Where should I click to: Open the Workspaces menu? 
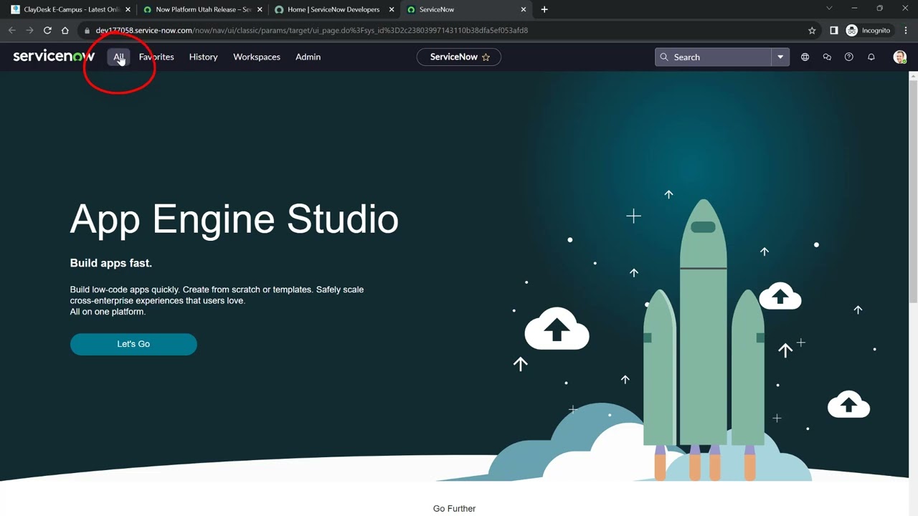pos(257,57)
